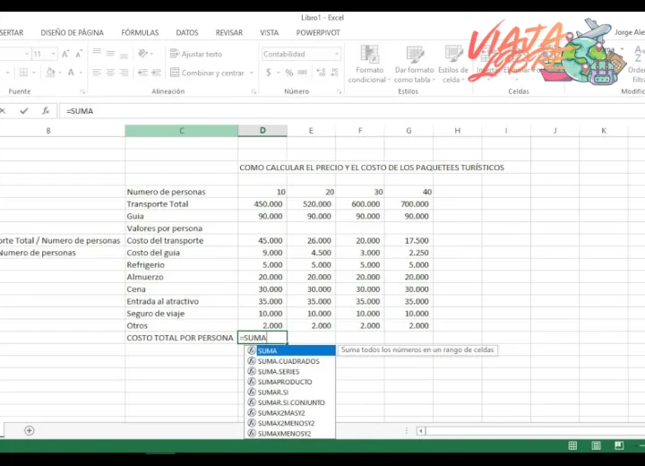Viewport: 645px width, 466px height.
Task: Decrease the cell indent
Action: [x=142, y=73]
